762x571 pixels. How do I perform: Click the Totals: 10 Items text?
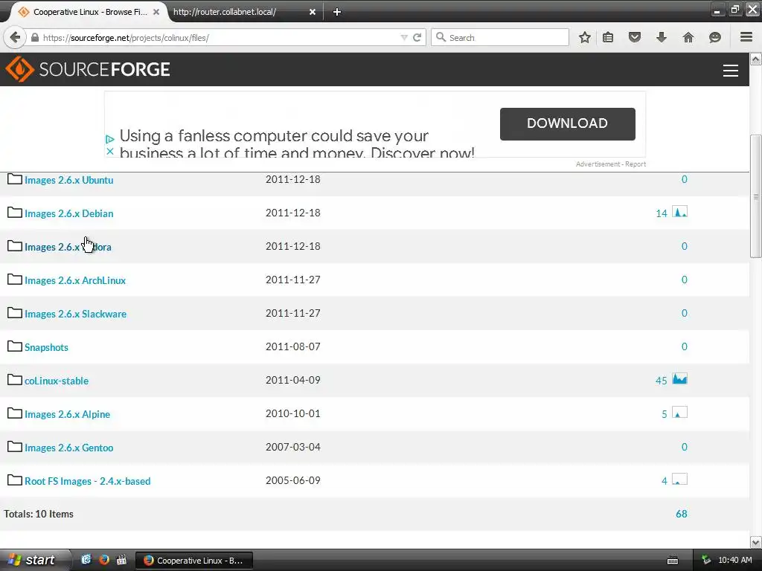pyautogui.click(x=39, y=514)
